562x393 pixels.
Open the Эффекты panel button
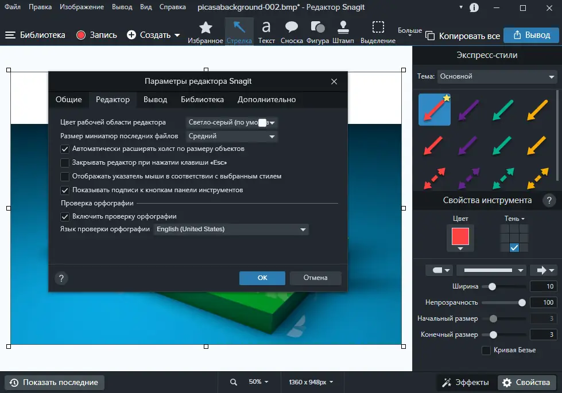point(466,383)
